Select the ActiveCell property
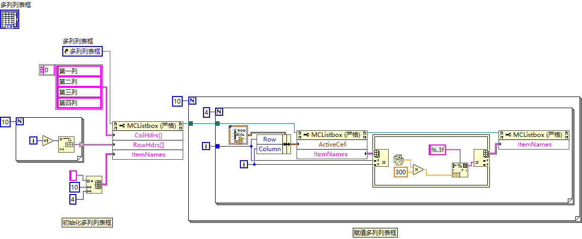Image resolution: width=582 pixels, height=239 pixels. 332,145
